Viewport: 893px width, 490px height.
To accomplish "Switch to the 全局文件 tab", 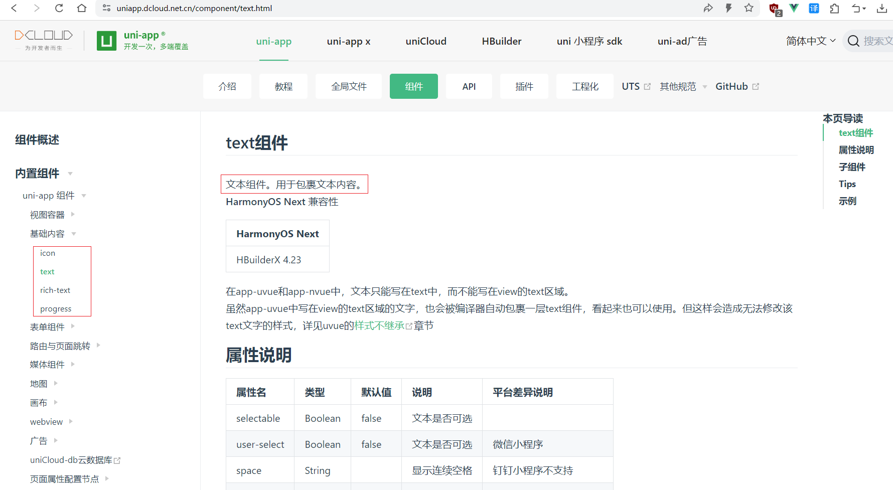I will pyautogui.click(x=349, y=86).
